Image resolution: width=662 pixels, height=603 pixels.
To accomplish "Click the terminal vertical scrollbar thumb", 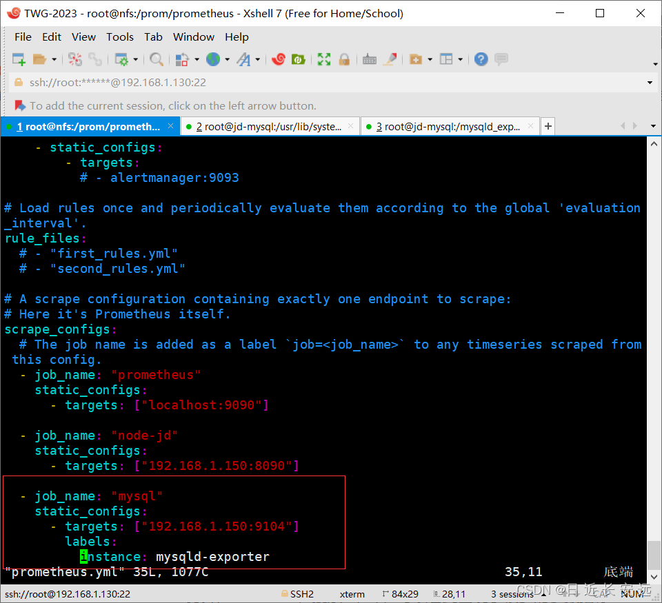I will [654, 555].
